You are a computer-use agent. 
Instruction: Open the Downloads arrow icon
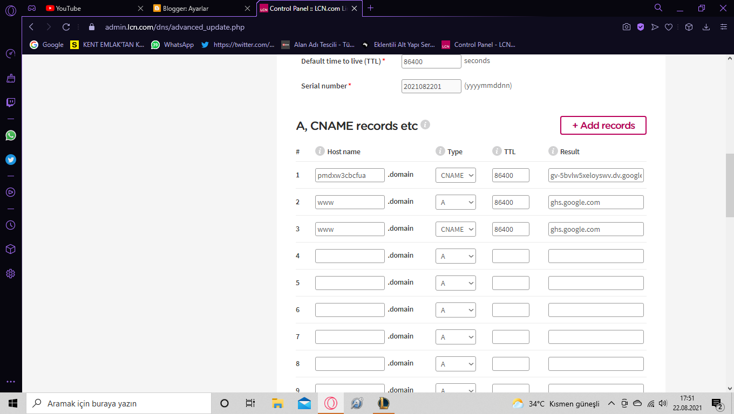pyautogui.click(x=706, y=26)
